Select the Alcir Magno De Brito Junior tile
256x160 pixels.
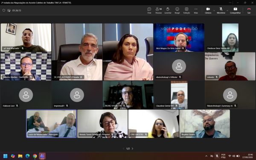pos(179,38)
